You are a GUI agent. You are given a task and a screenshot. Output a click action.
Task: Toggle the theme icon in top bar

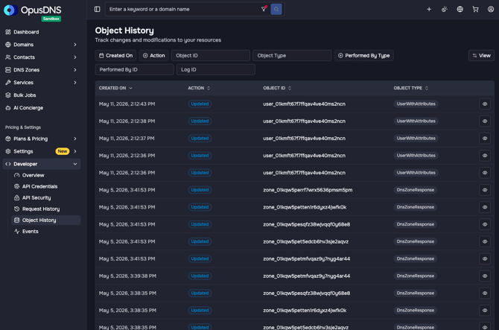click(x=445, y=9)
